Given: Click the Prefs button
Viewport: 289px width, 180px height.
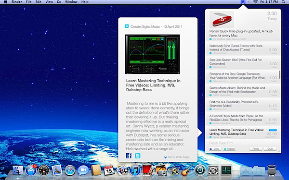Looking at the screenshot, I should click(256, 149).
